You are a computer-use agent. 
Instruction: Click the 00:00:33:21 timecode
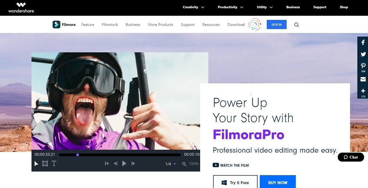[45, 154]
